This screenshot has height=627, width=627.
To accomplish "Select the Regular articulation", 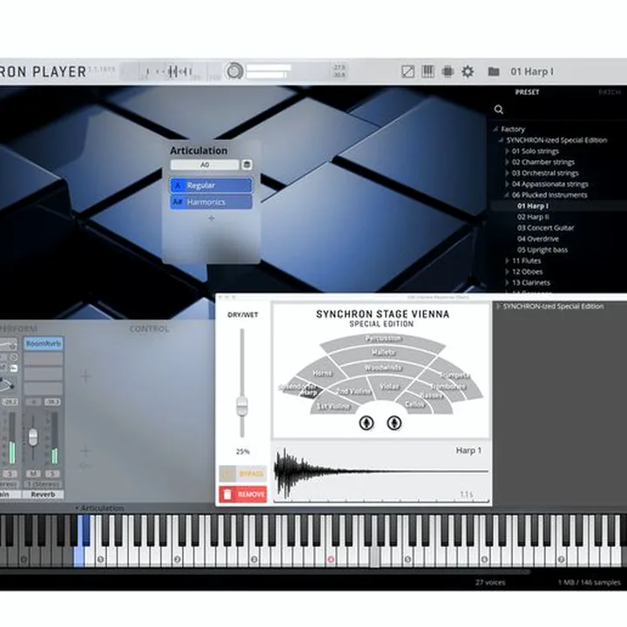I will [211, 185].
